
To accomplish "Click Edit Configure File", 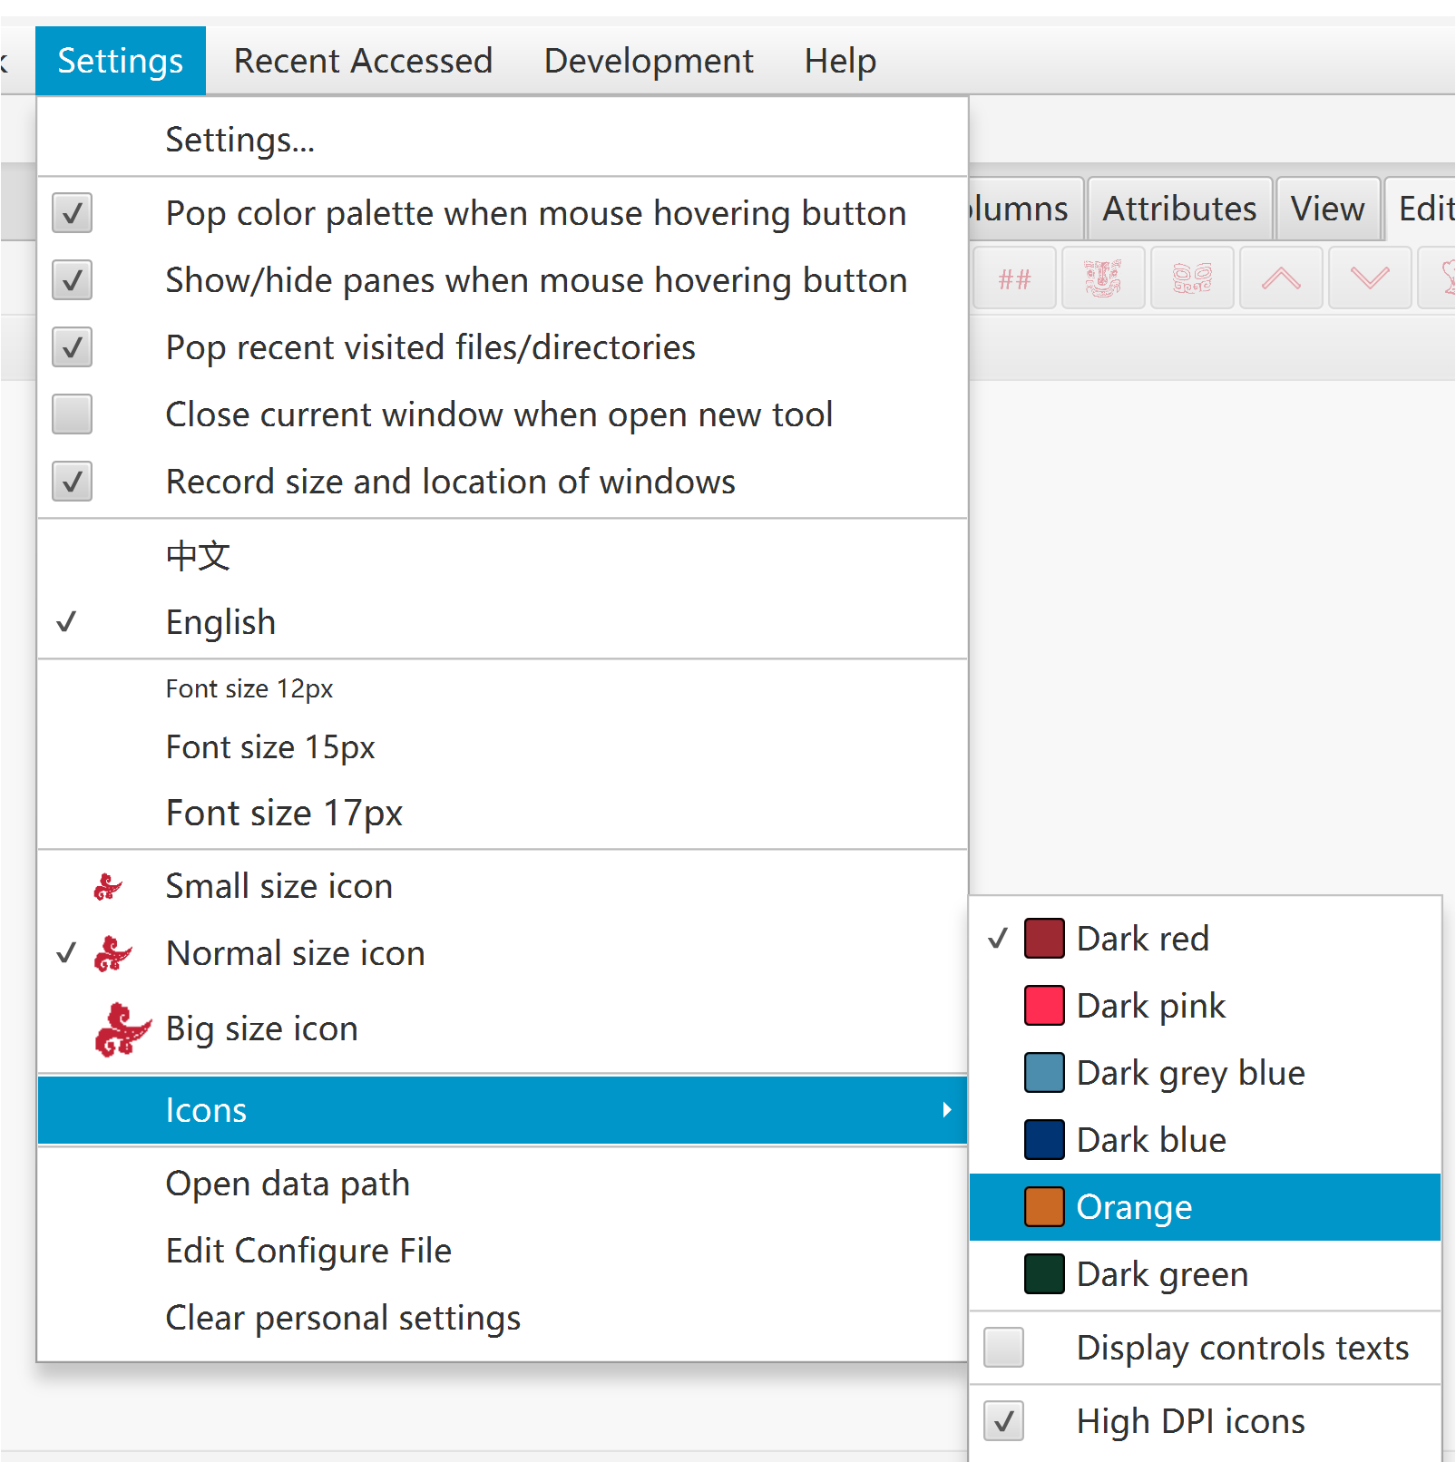I will pos(503,1251).
